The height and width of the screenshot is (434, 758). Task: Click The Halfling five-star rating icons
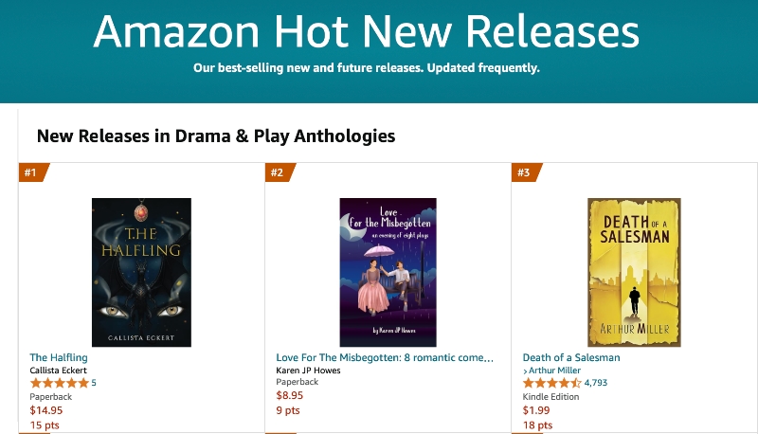coord(60,383)
